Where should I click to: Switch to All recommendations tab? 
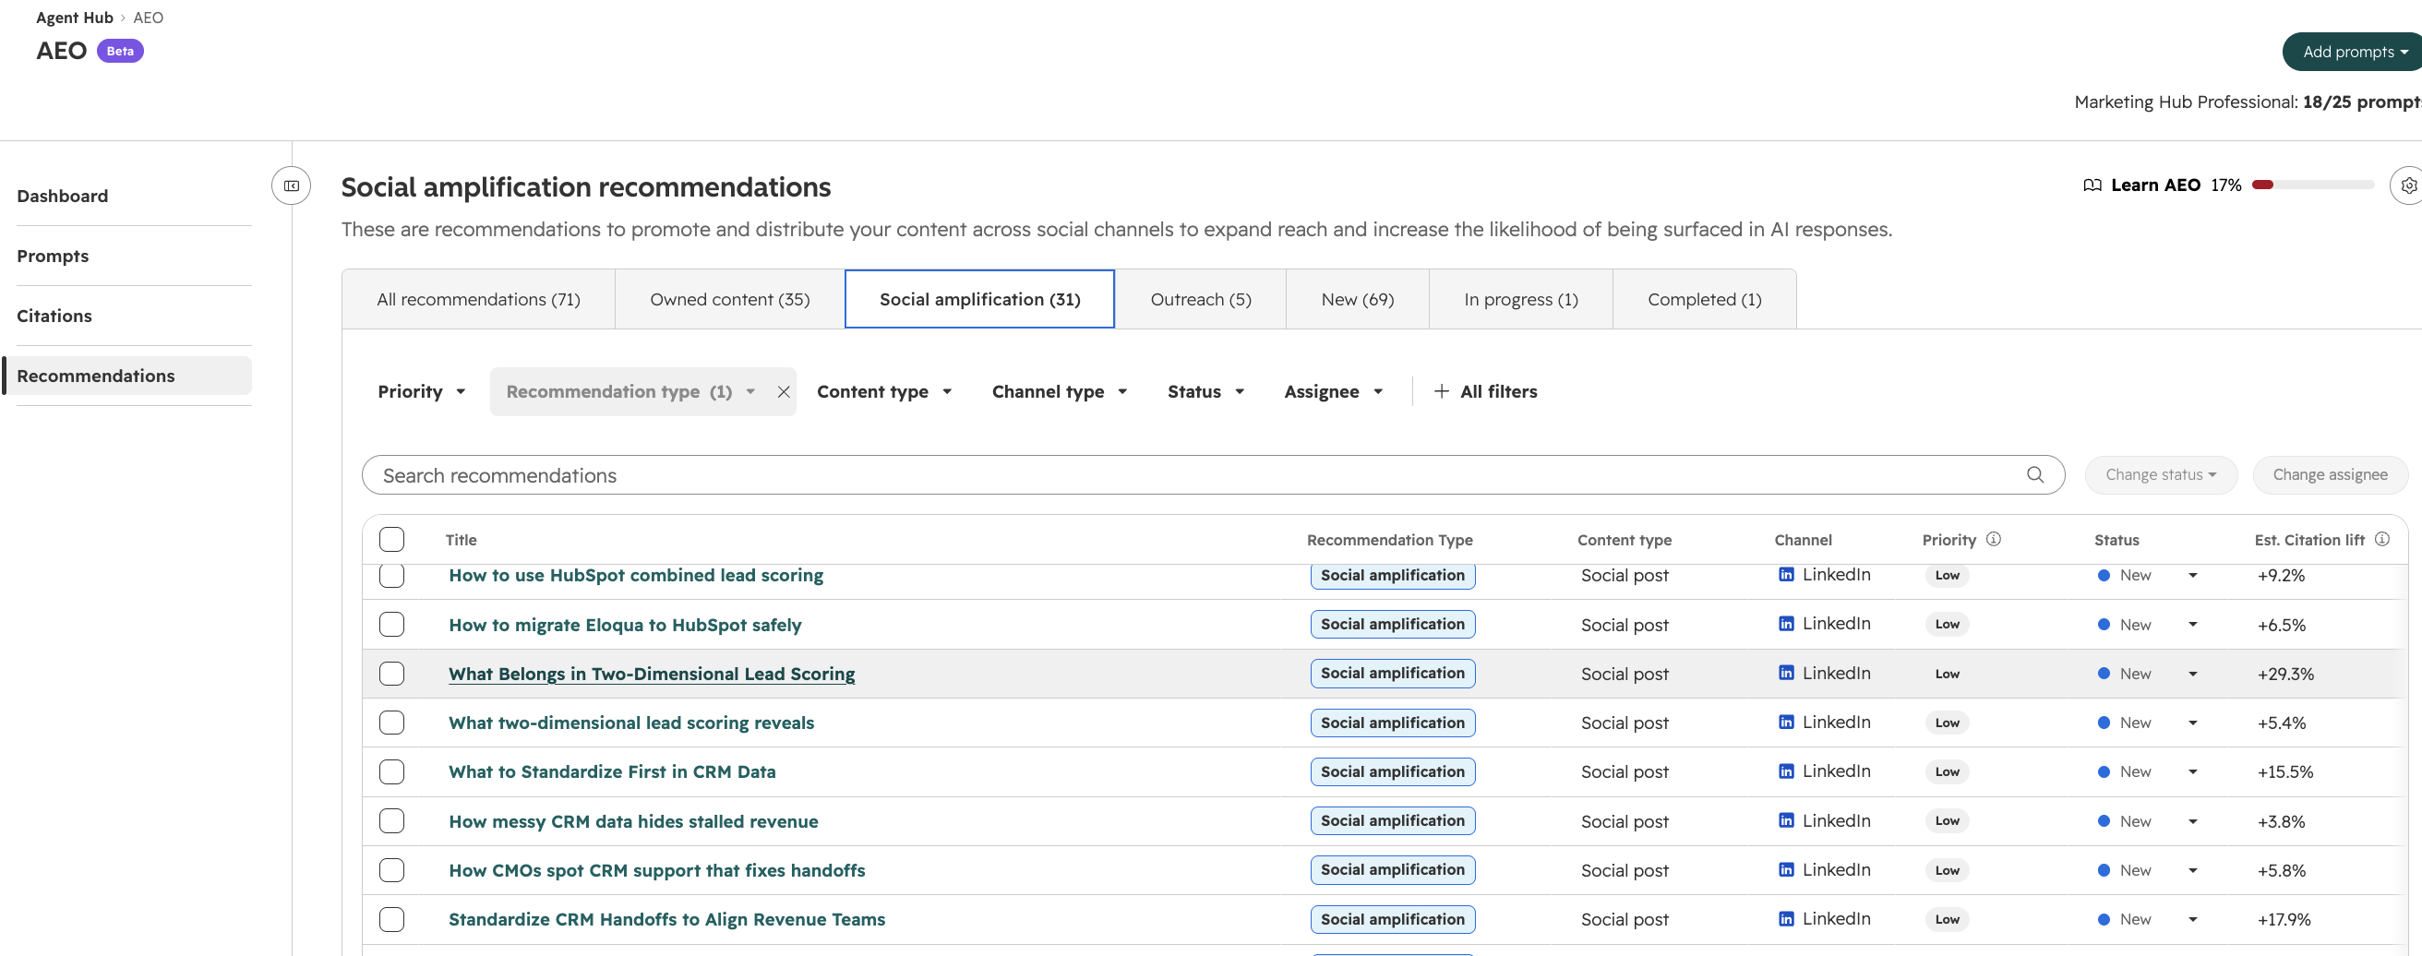[x=478, y=300]
